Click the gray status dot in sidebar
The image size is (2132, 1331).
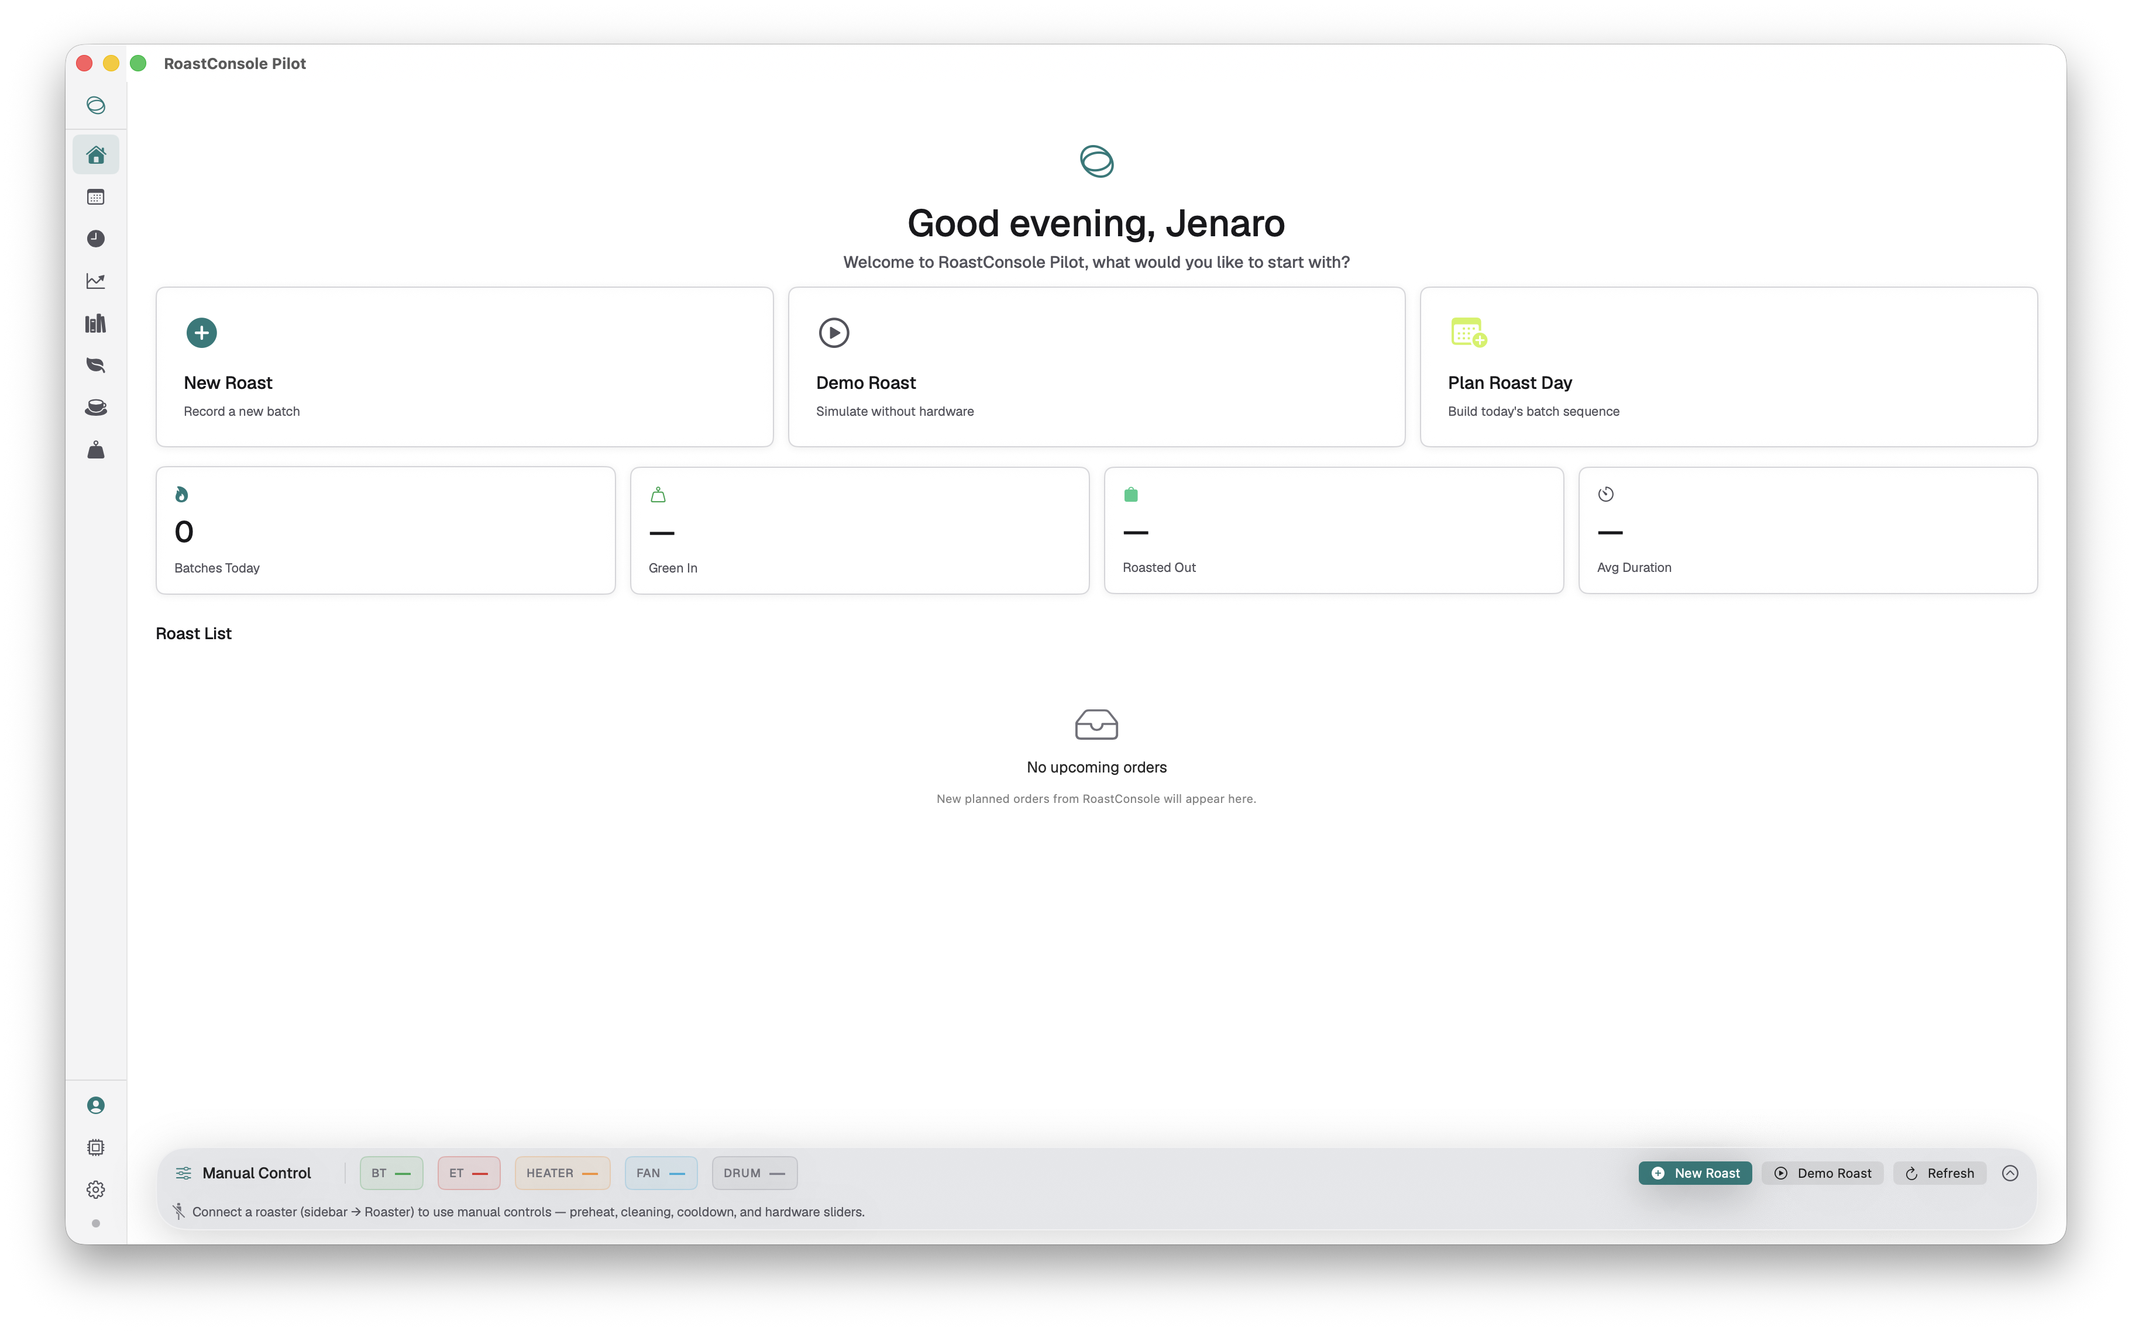click(x=96, y=1223)
